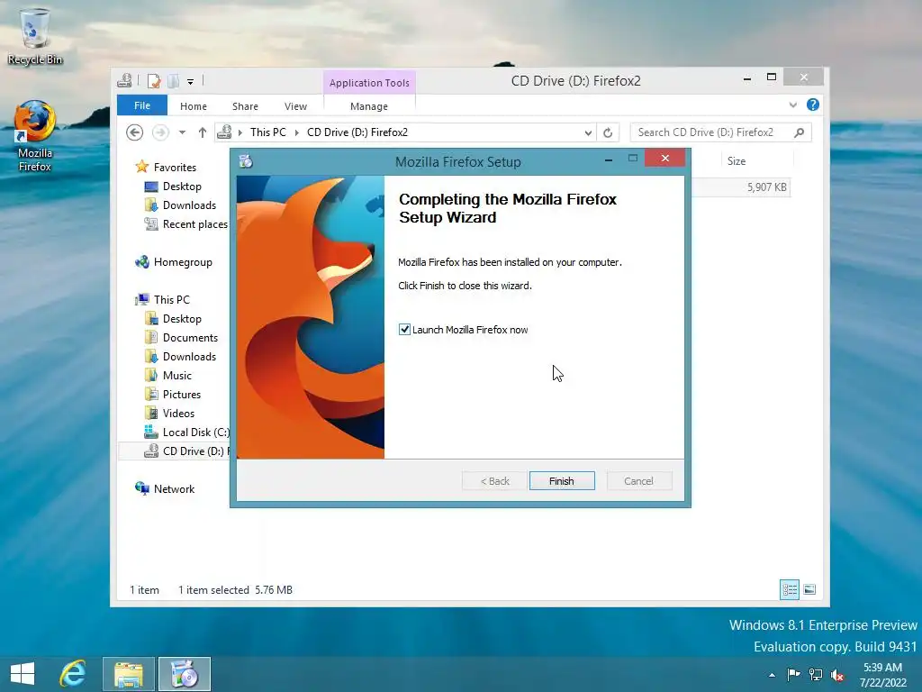Select Mozilla Firefox desktop shortcut
The image size is (922, 692).
coord(35,136)
